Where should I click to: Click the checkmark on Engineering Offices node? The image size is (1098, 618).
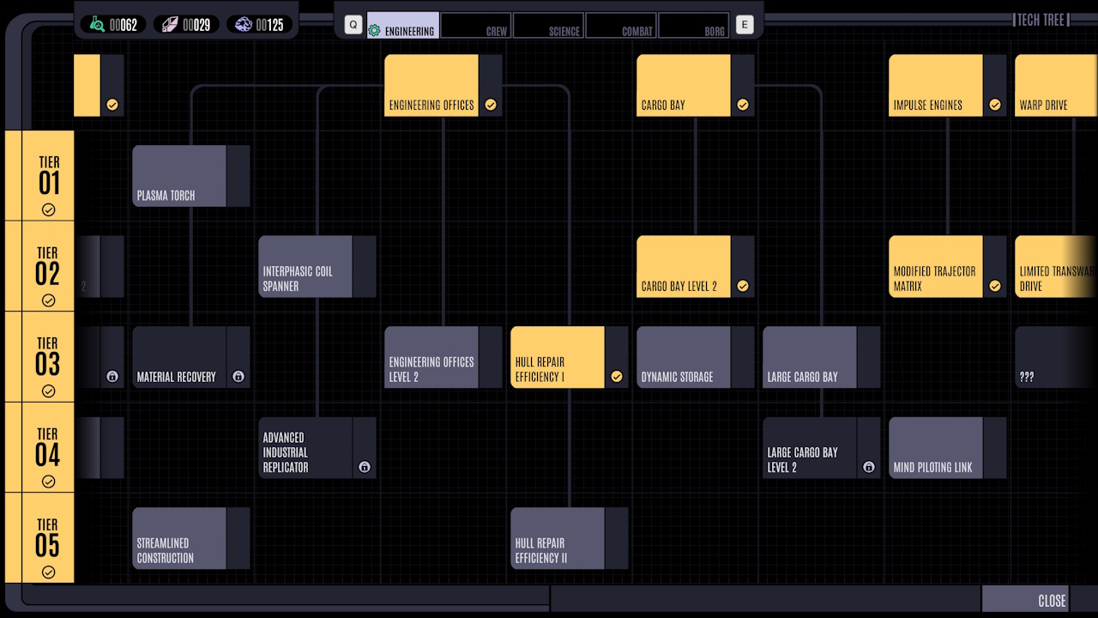click(x=491, y=105)
